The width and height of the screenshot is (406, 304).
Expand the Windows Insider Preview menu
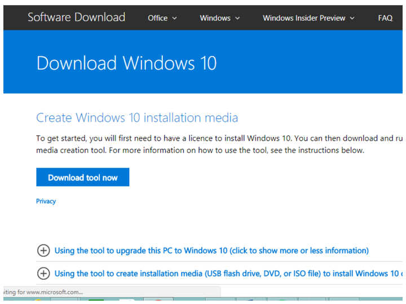point(304,18)
